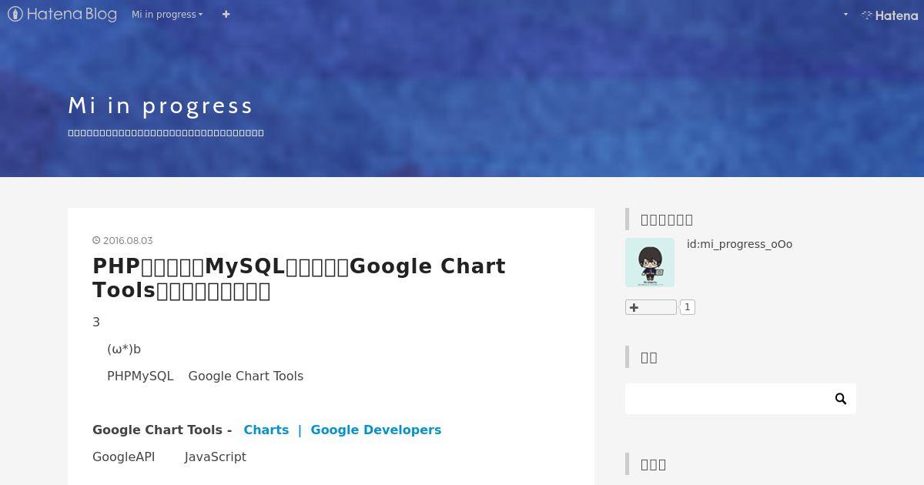This screenshot has width=924, height=485.
Task: Click the magnifying glass search icon
Action: click(x=840, y=399)
